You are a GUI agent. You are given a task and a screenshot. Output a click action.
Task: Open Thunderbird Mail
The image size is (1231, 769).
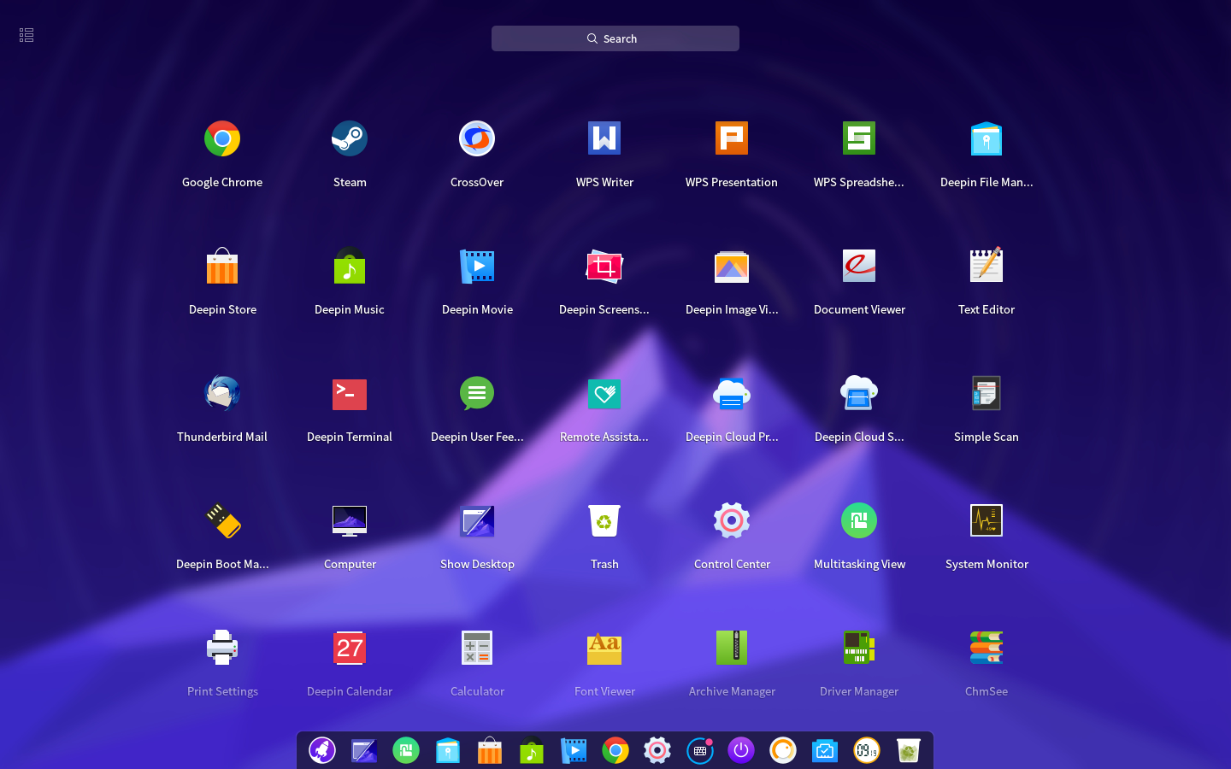[x=222, y=393]
